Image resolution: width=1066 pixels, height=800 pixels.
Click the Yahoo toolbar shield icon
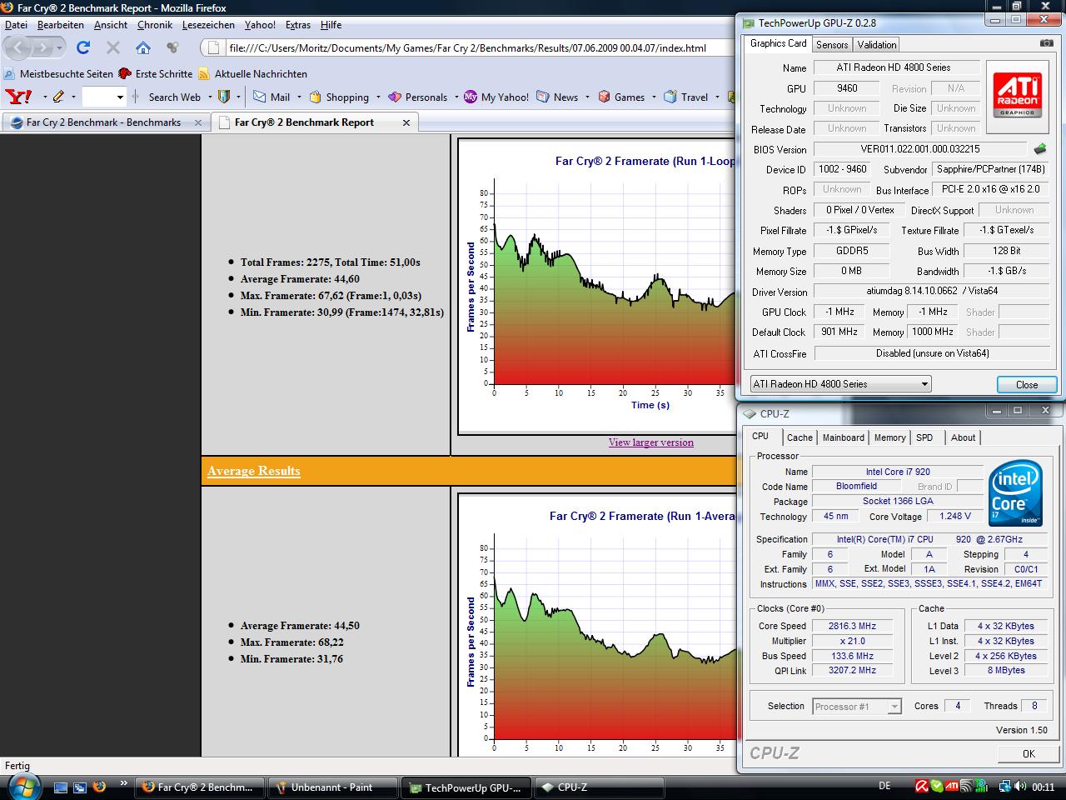[x=223, y=97]
